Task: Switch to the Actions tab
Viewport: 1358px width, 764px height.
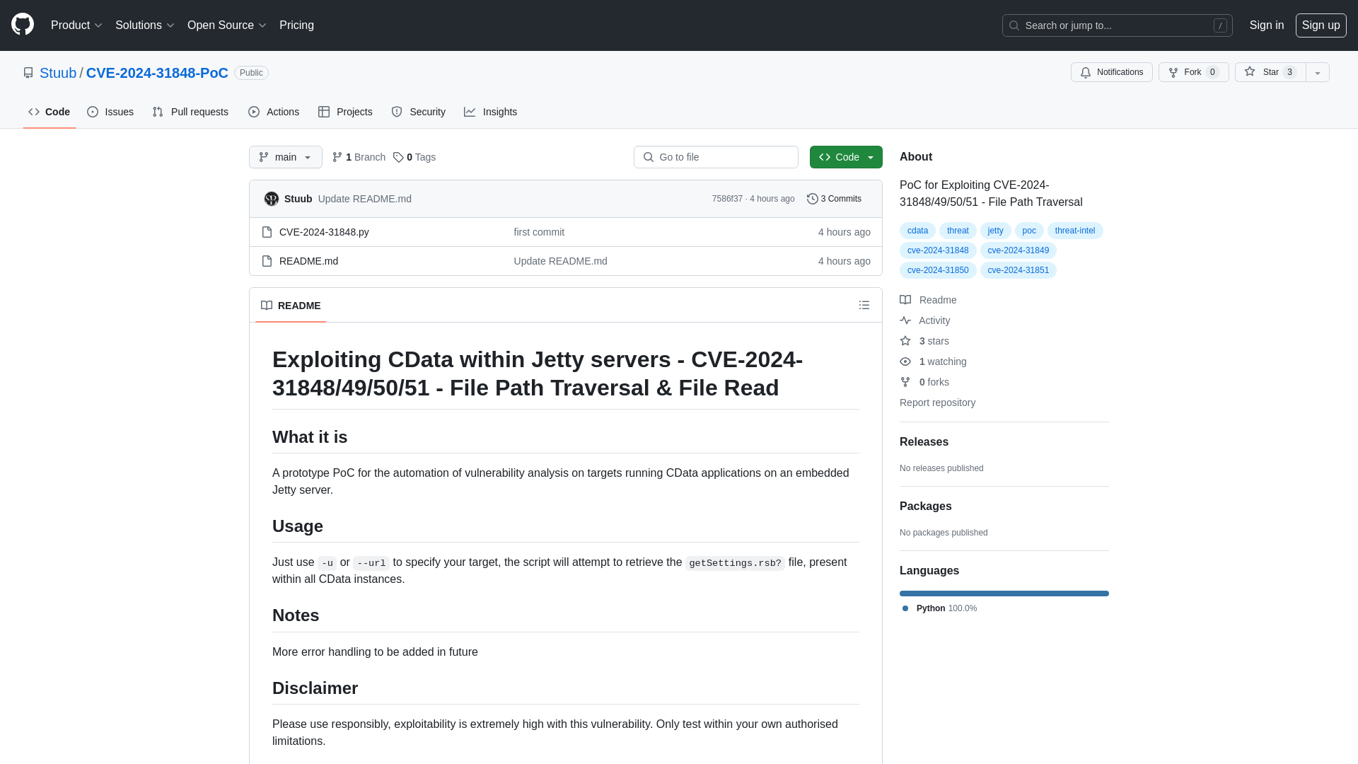Action: [274, 112]
